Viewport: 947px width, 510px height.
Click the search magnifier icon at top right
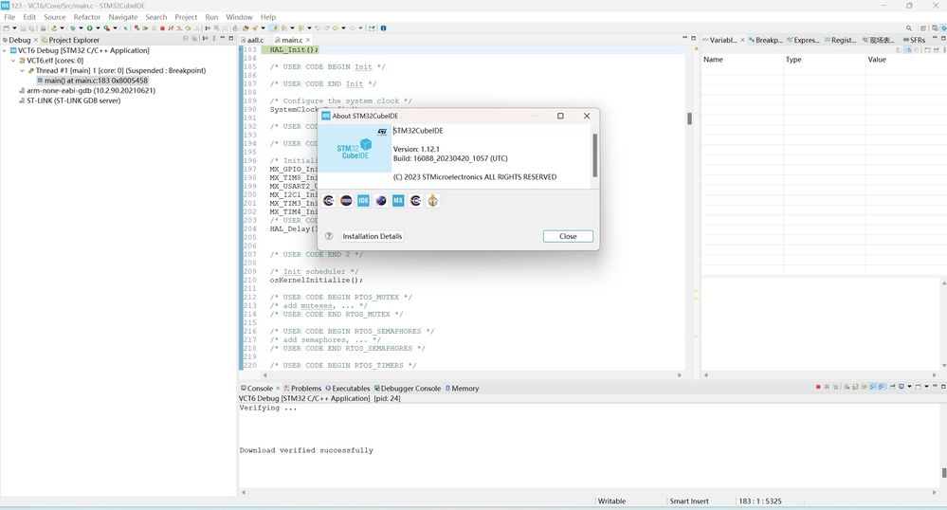908,27
